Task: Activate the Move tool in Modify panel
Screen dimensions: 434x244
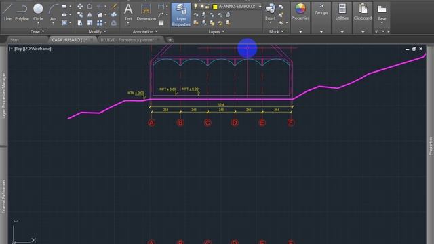Action: pos(80,6)
